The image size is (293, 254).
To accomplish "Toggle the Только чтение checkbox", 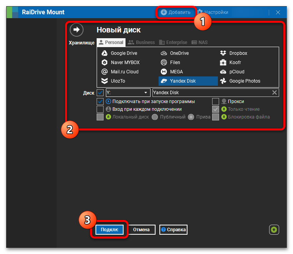I will click(x=216, y=109).
